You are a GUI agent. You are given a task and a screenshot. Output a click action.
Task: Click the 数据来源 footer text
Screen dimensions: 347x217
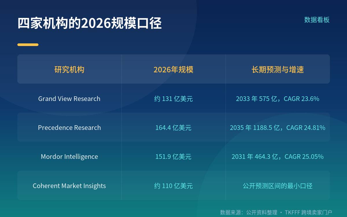point(276,212)
